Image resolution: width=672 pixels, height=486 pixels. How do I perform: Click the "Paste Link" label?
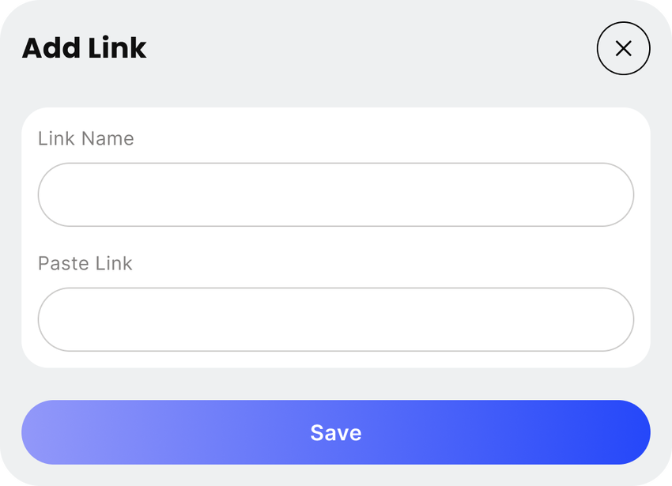tap(85, 263)
